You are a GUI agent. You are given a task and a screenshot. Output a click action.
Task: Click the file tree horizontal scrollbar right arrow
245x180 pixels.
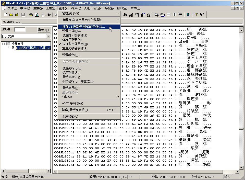pyautogui.click(x=48, y=171)
